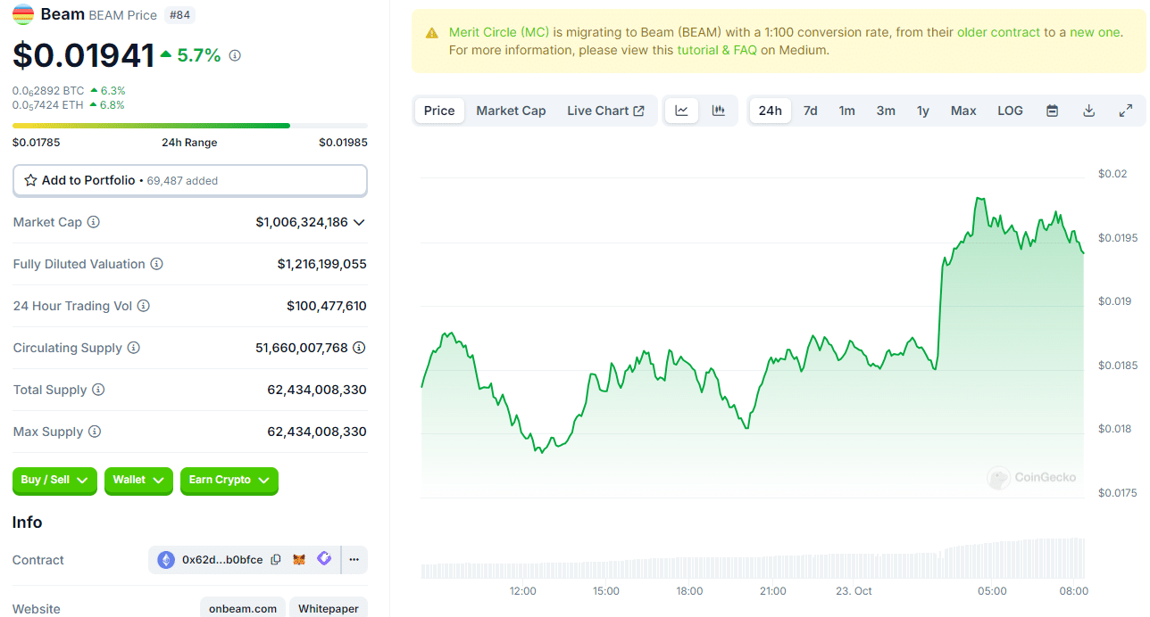Screen dimensions: 1150x617
Task: Open the calendar date range picker
Action: 1053,111
